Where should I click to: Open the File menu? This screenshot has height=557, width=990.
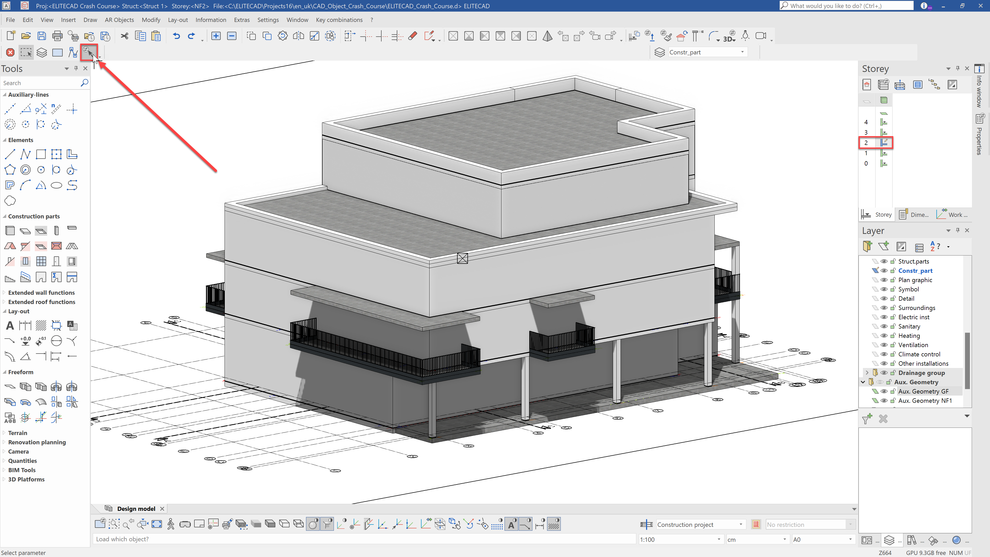pos(10,20)
